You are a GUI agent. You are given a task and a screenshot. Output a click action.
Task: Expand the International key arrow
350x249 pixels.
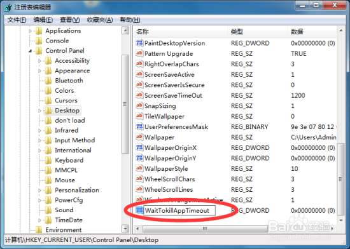[39, 151]
